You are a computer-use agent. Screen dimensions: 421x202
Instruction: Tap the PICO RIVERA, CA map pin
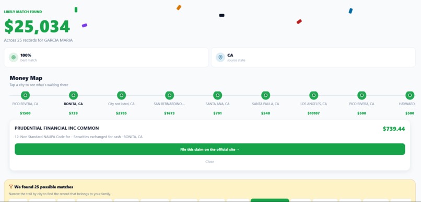click(x=361, y=95)
